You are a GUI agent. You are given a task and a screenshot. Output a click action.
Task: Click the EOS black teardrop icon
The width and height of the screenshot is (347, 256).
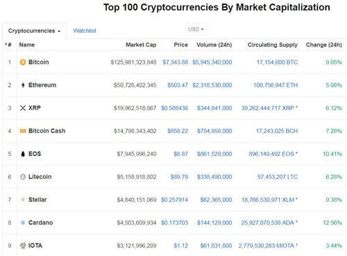[23, 154]
